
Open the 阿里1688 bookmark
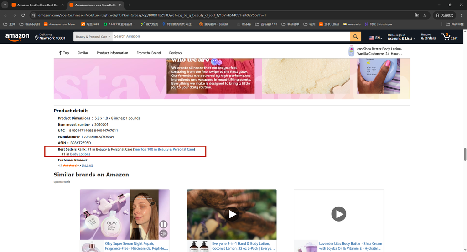point(90,25)
